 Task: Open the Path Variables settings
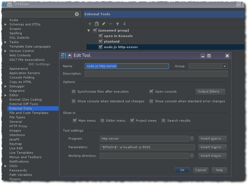coord(21,175)
